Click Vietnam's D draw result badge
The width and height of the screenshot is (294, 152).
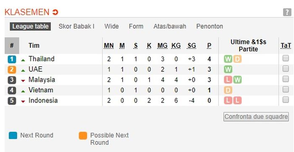coord(228,90)
